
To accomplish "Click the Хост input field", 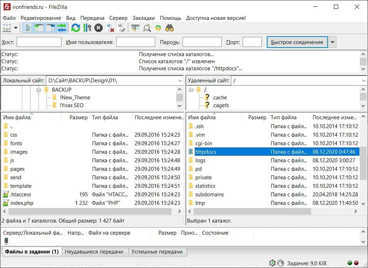I will point(39,42).
